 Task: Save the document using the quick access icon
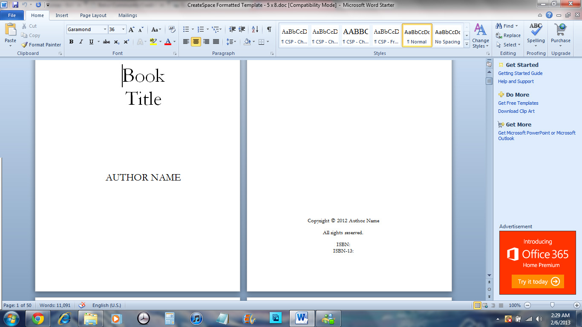[15, 5]
